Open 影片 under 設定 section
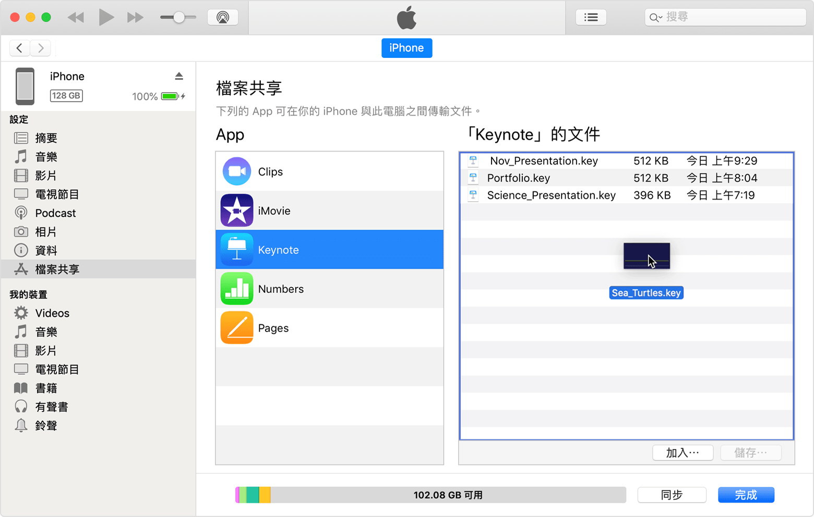Viewport: 814px width, 517px height. coord(98,176)
